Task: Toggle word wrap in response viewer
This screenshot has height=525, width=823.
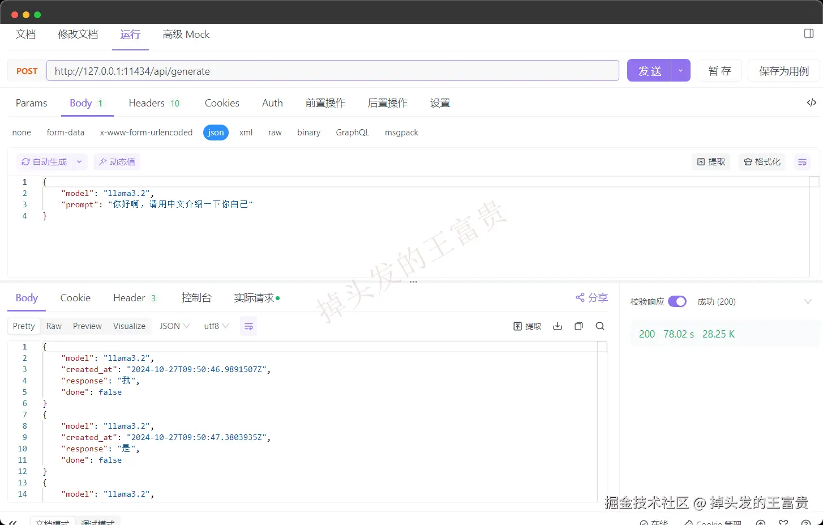Action: 248,326
